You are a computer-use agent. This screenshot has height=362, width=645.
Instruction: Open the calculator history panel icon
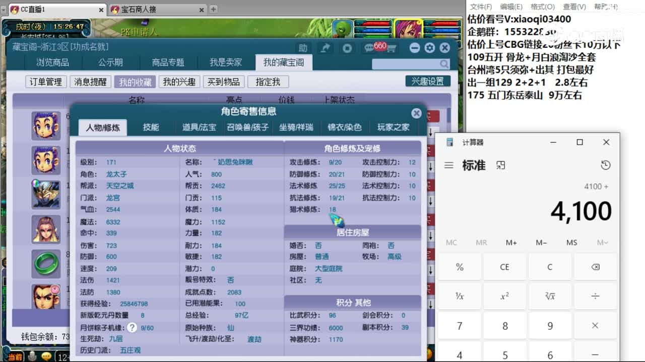[606, 164]
